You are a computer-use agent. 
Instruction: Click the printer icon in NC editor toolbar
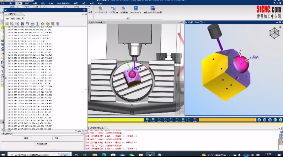32,23
